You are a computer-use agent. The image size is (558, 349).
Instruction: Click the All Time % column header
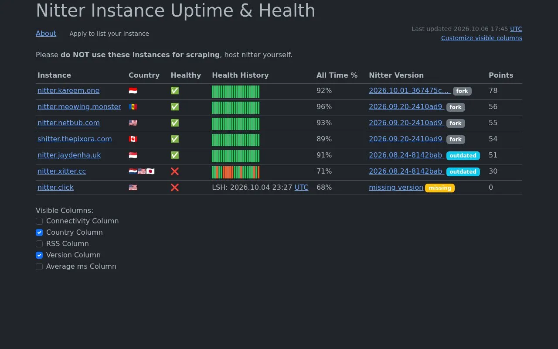337,75
